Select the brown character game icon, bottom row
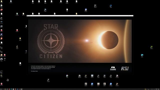Viewport: 160px width, 90px height. [117, 84]
